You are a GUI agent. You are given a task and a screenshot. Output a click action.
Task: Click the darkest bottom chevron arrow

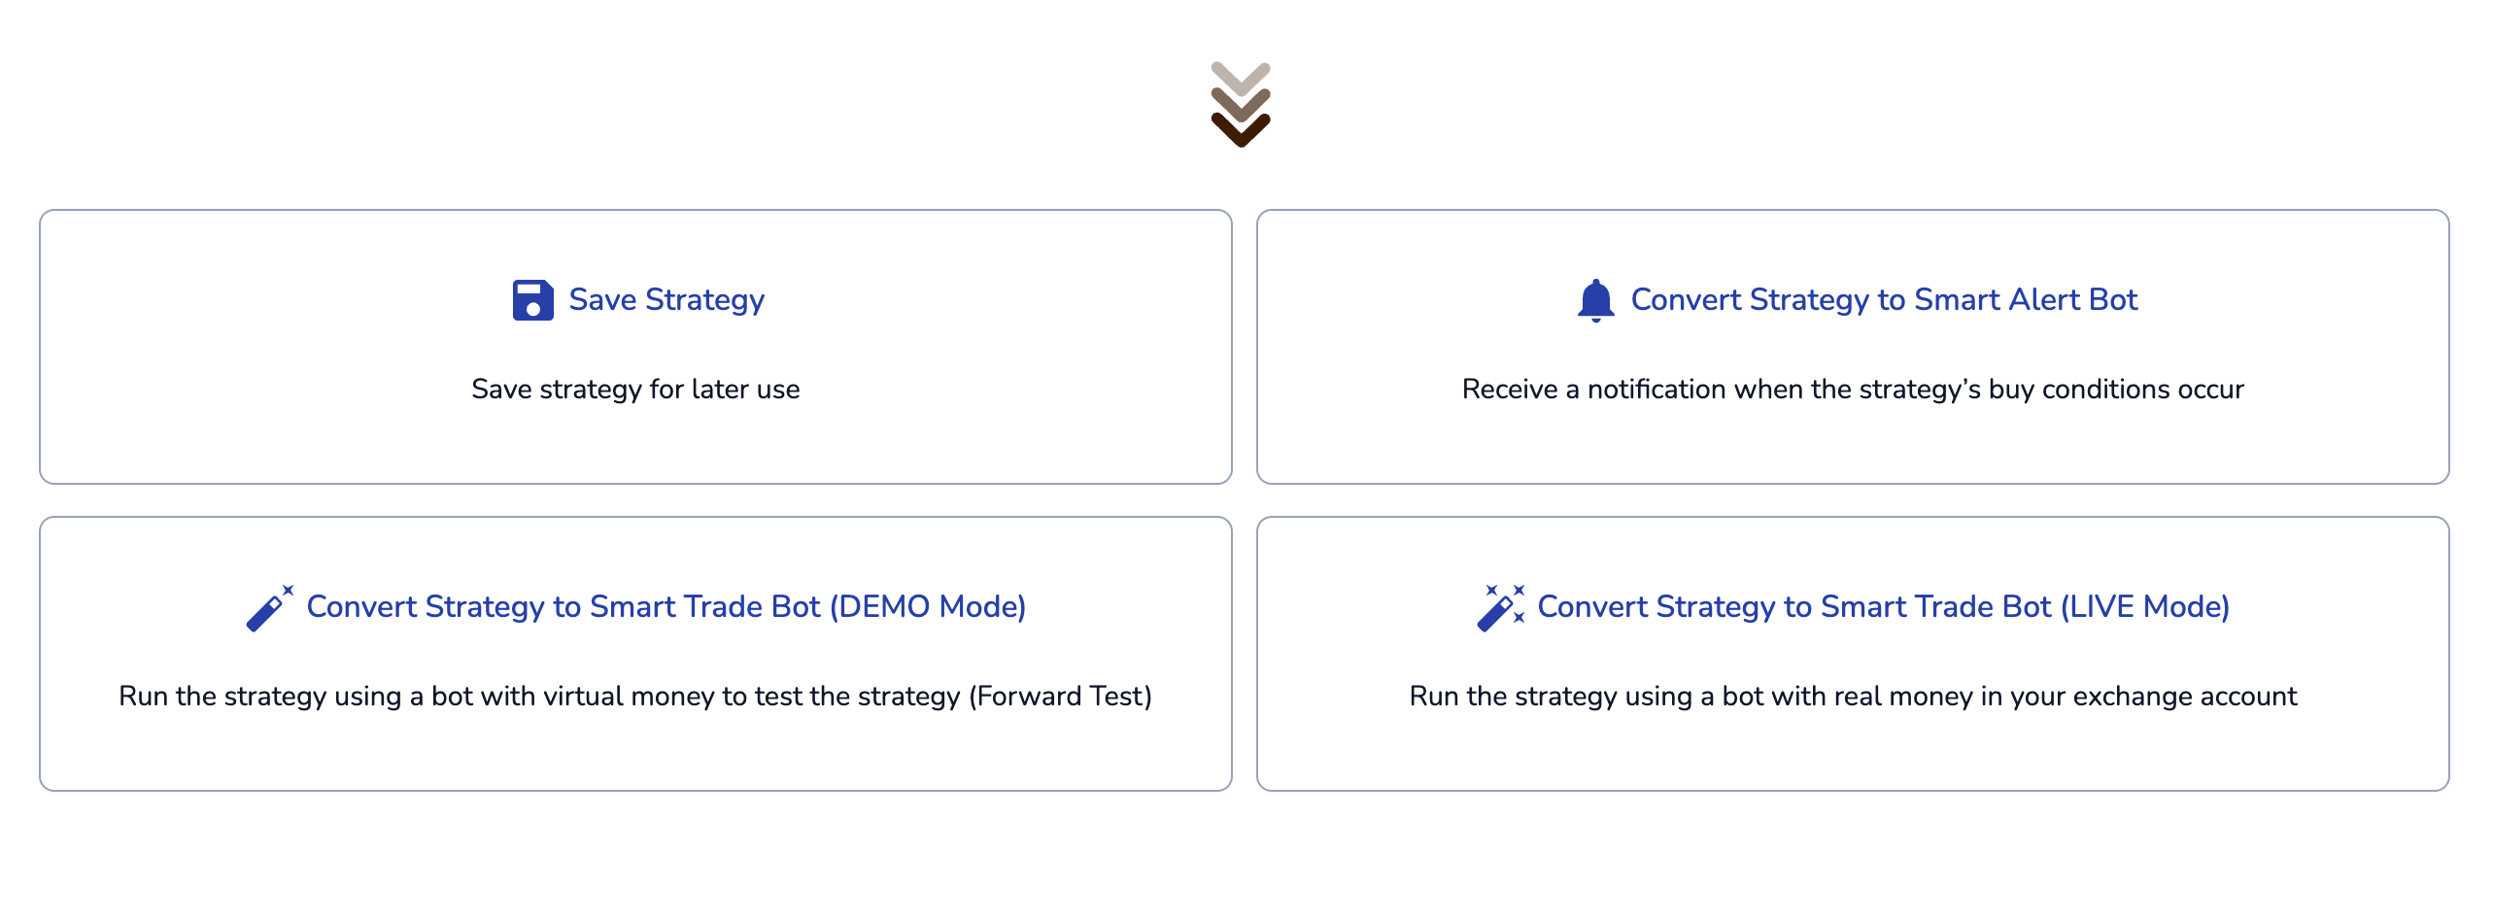tap(1241, 130)
